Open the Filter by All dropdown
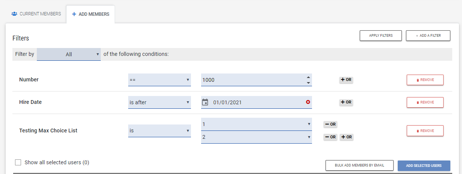Screen dimensions: 462x174 click(x=69, y=54)
